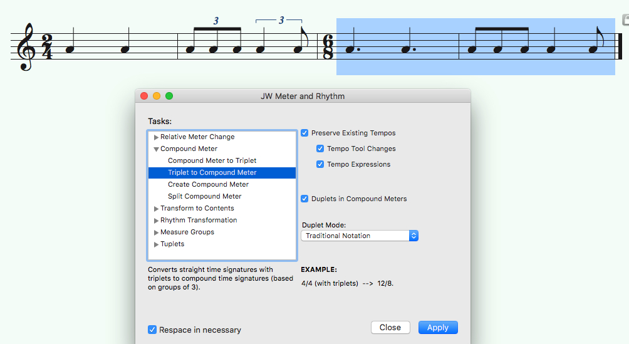Click the bracketed triplet number 3

click(281, 21)
